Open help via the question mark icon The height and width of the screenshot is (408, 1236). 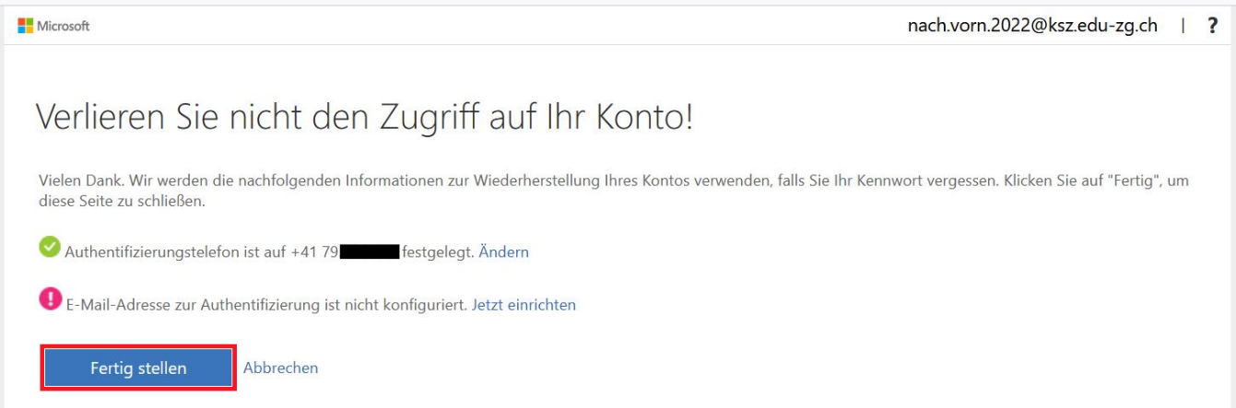click(x=1212, y=27)
